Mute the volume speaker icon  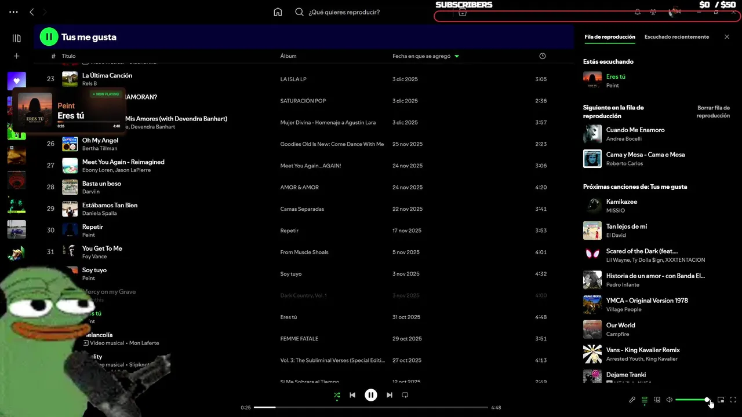point(669,400)
